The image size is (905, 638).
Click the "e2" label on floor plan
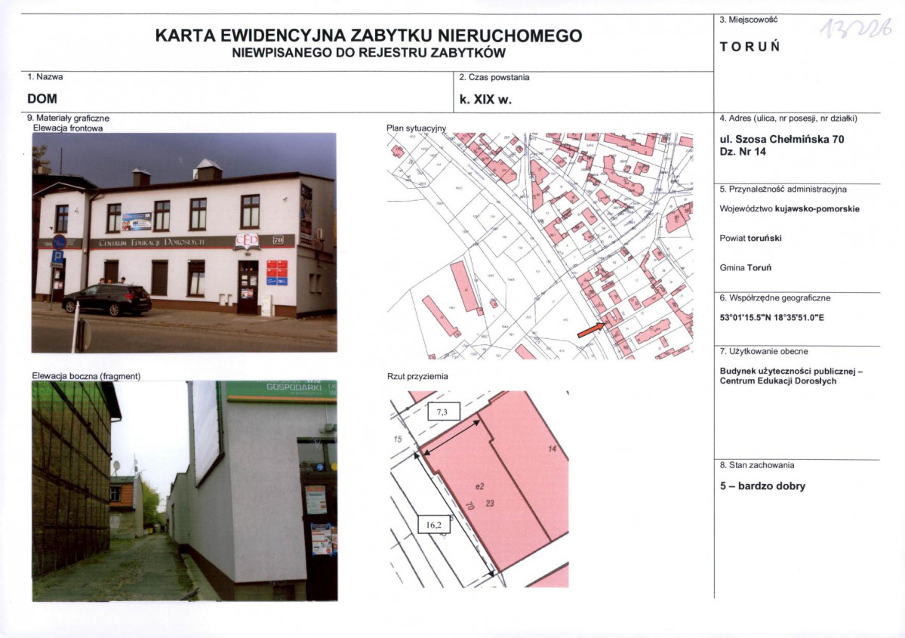click(479, 487)
